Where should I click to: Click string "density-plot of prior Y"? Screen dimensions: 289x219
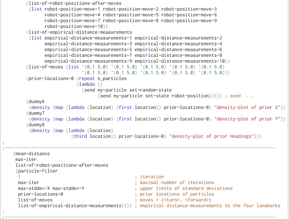[248, 119]
